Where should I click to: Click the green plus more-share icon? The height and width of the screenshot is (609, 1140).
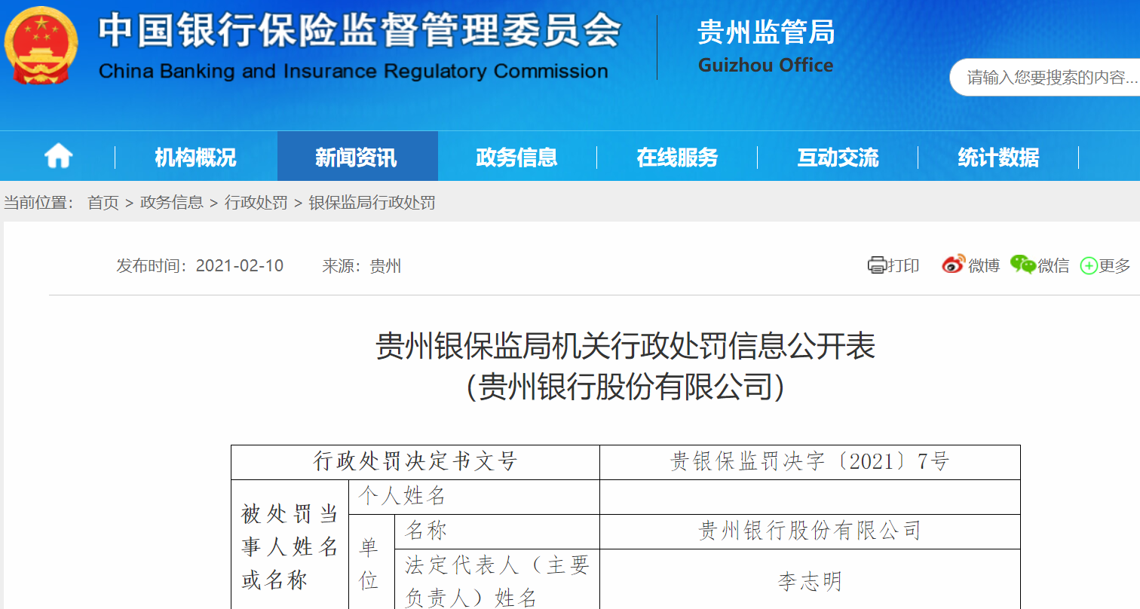[x=1089, y=265]
